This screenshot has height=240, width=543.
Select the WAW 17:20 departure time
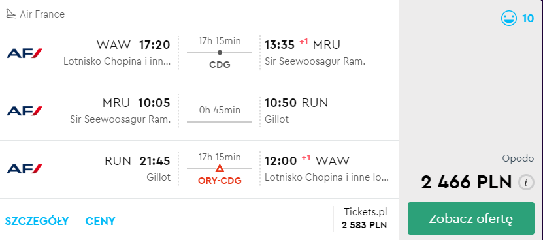pos(155,45)
